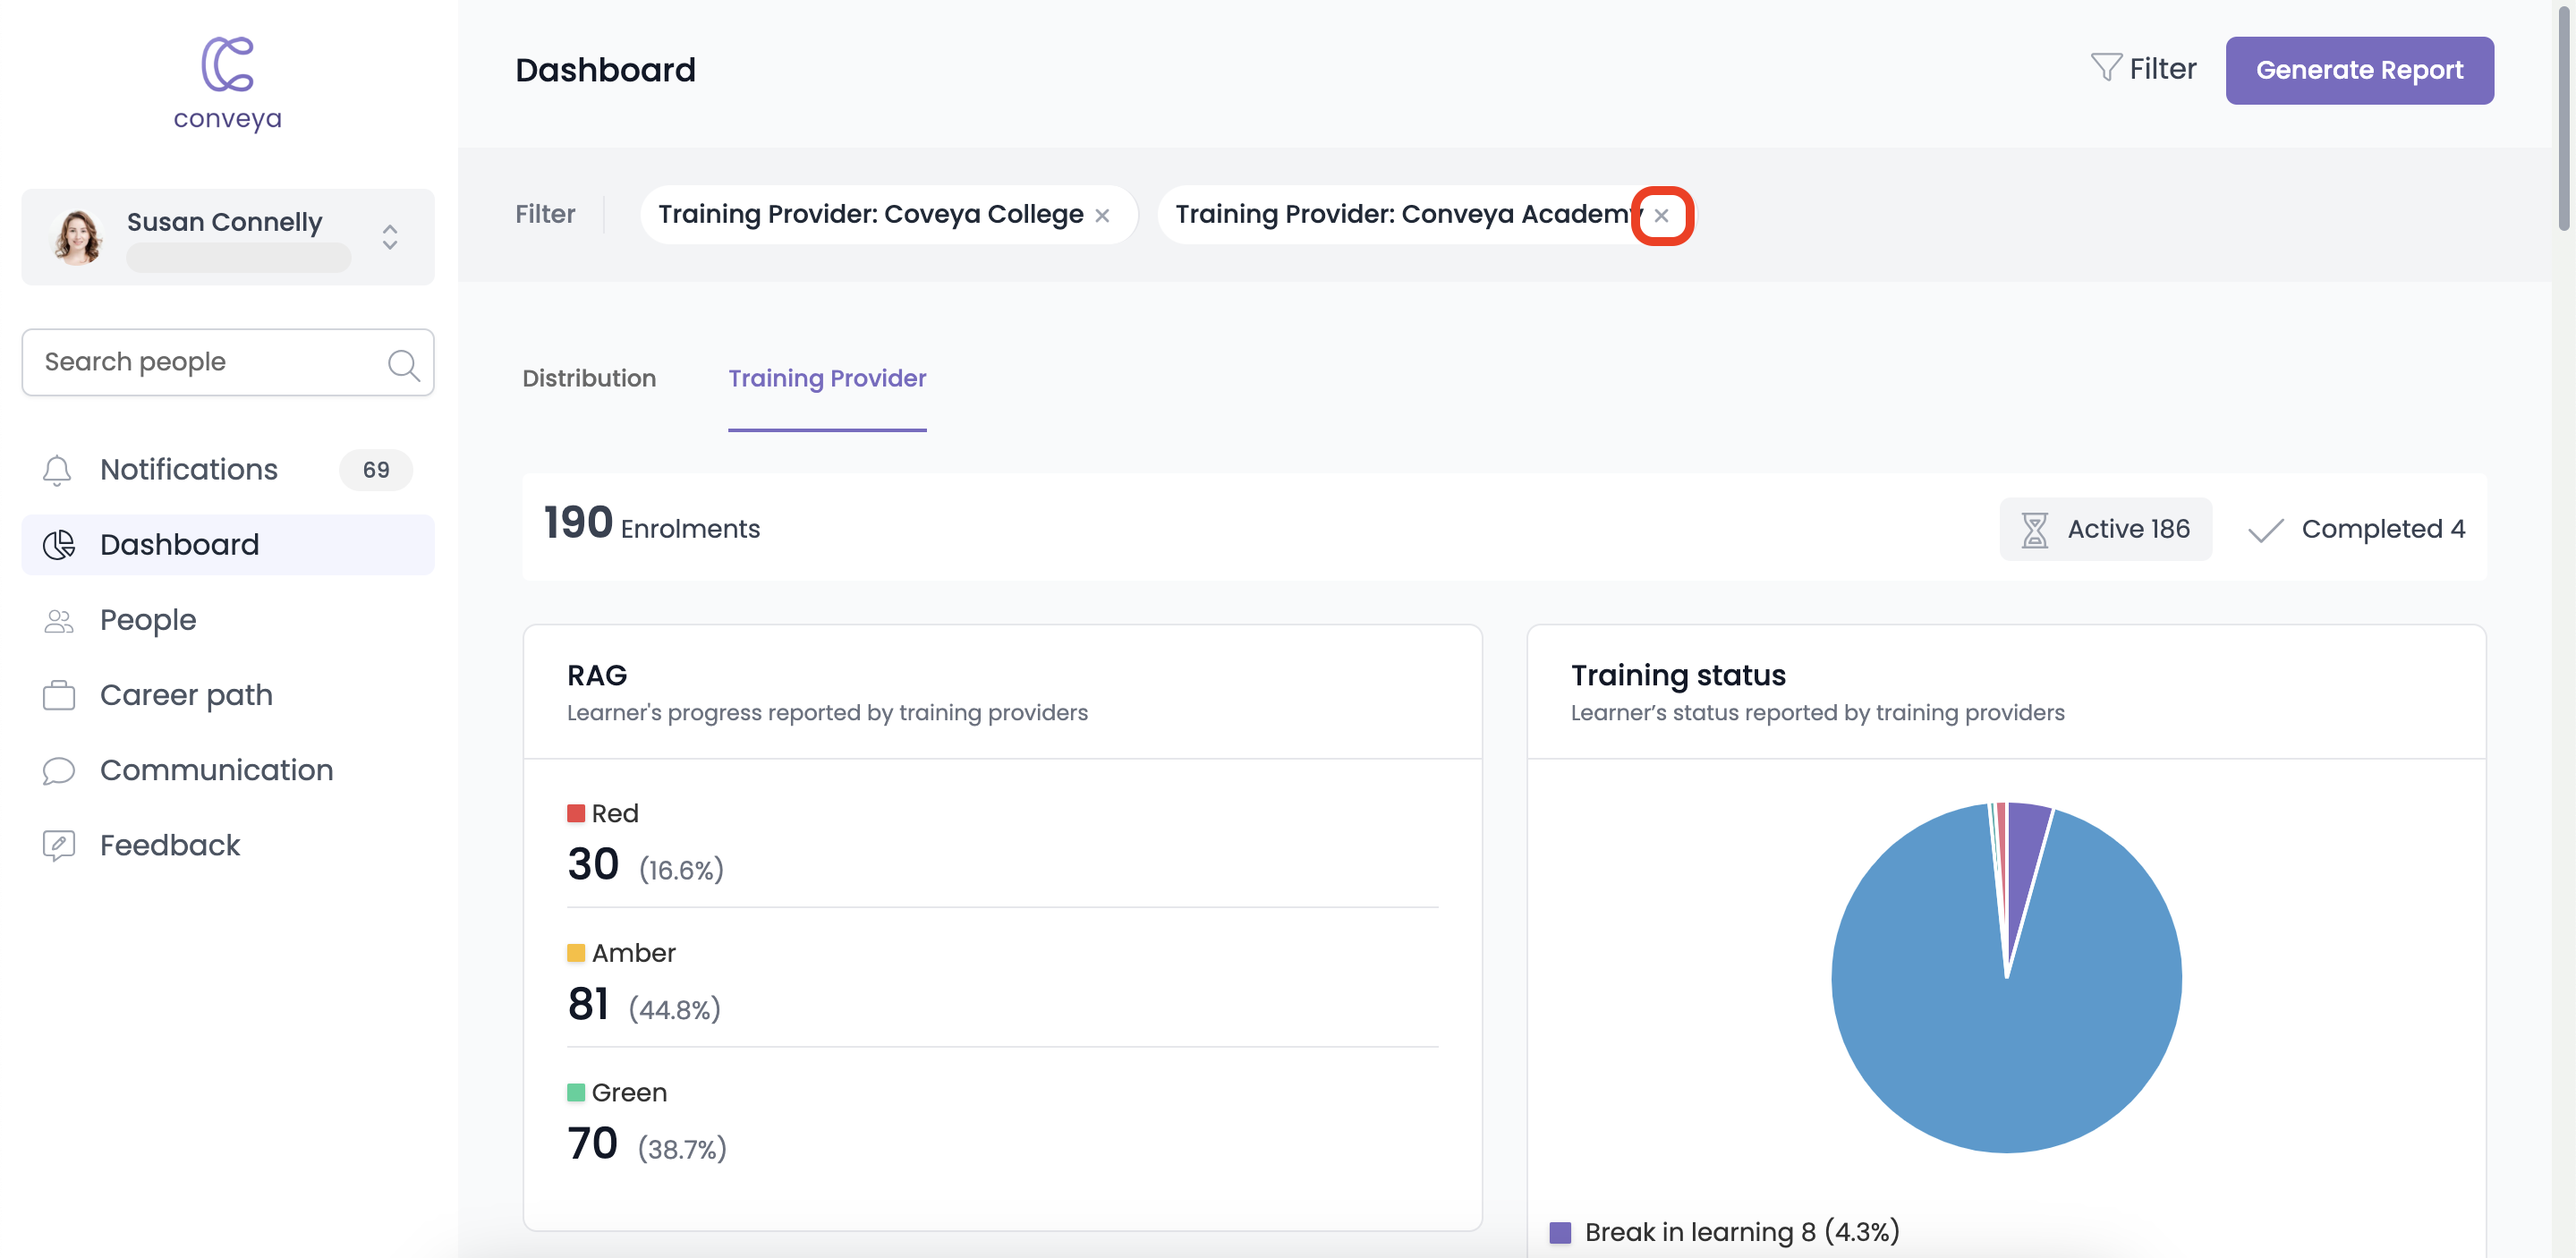This screenshot has height=1258, width=2576.
Task: Click the Generate Report button
Action: 2359,70
